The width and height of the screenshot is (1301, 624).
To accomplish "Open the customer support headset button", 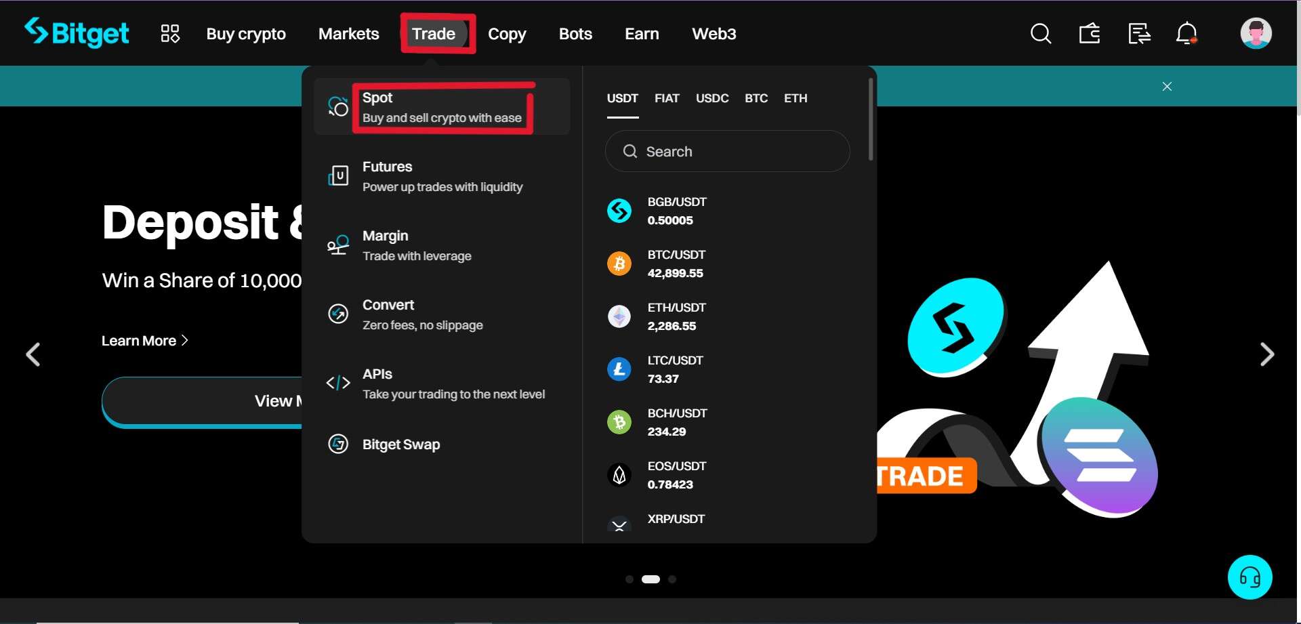I will tap(1250, 577).
